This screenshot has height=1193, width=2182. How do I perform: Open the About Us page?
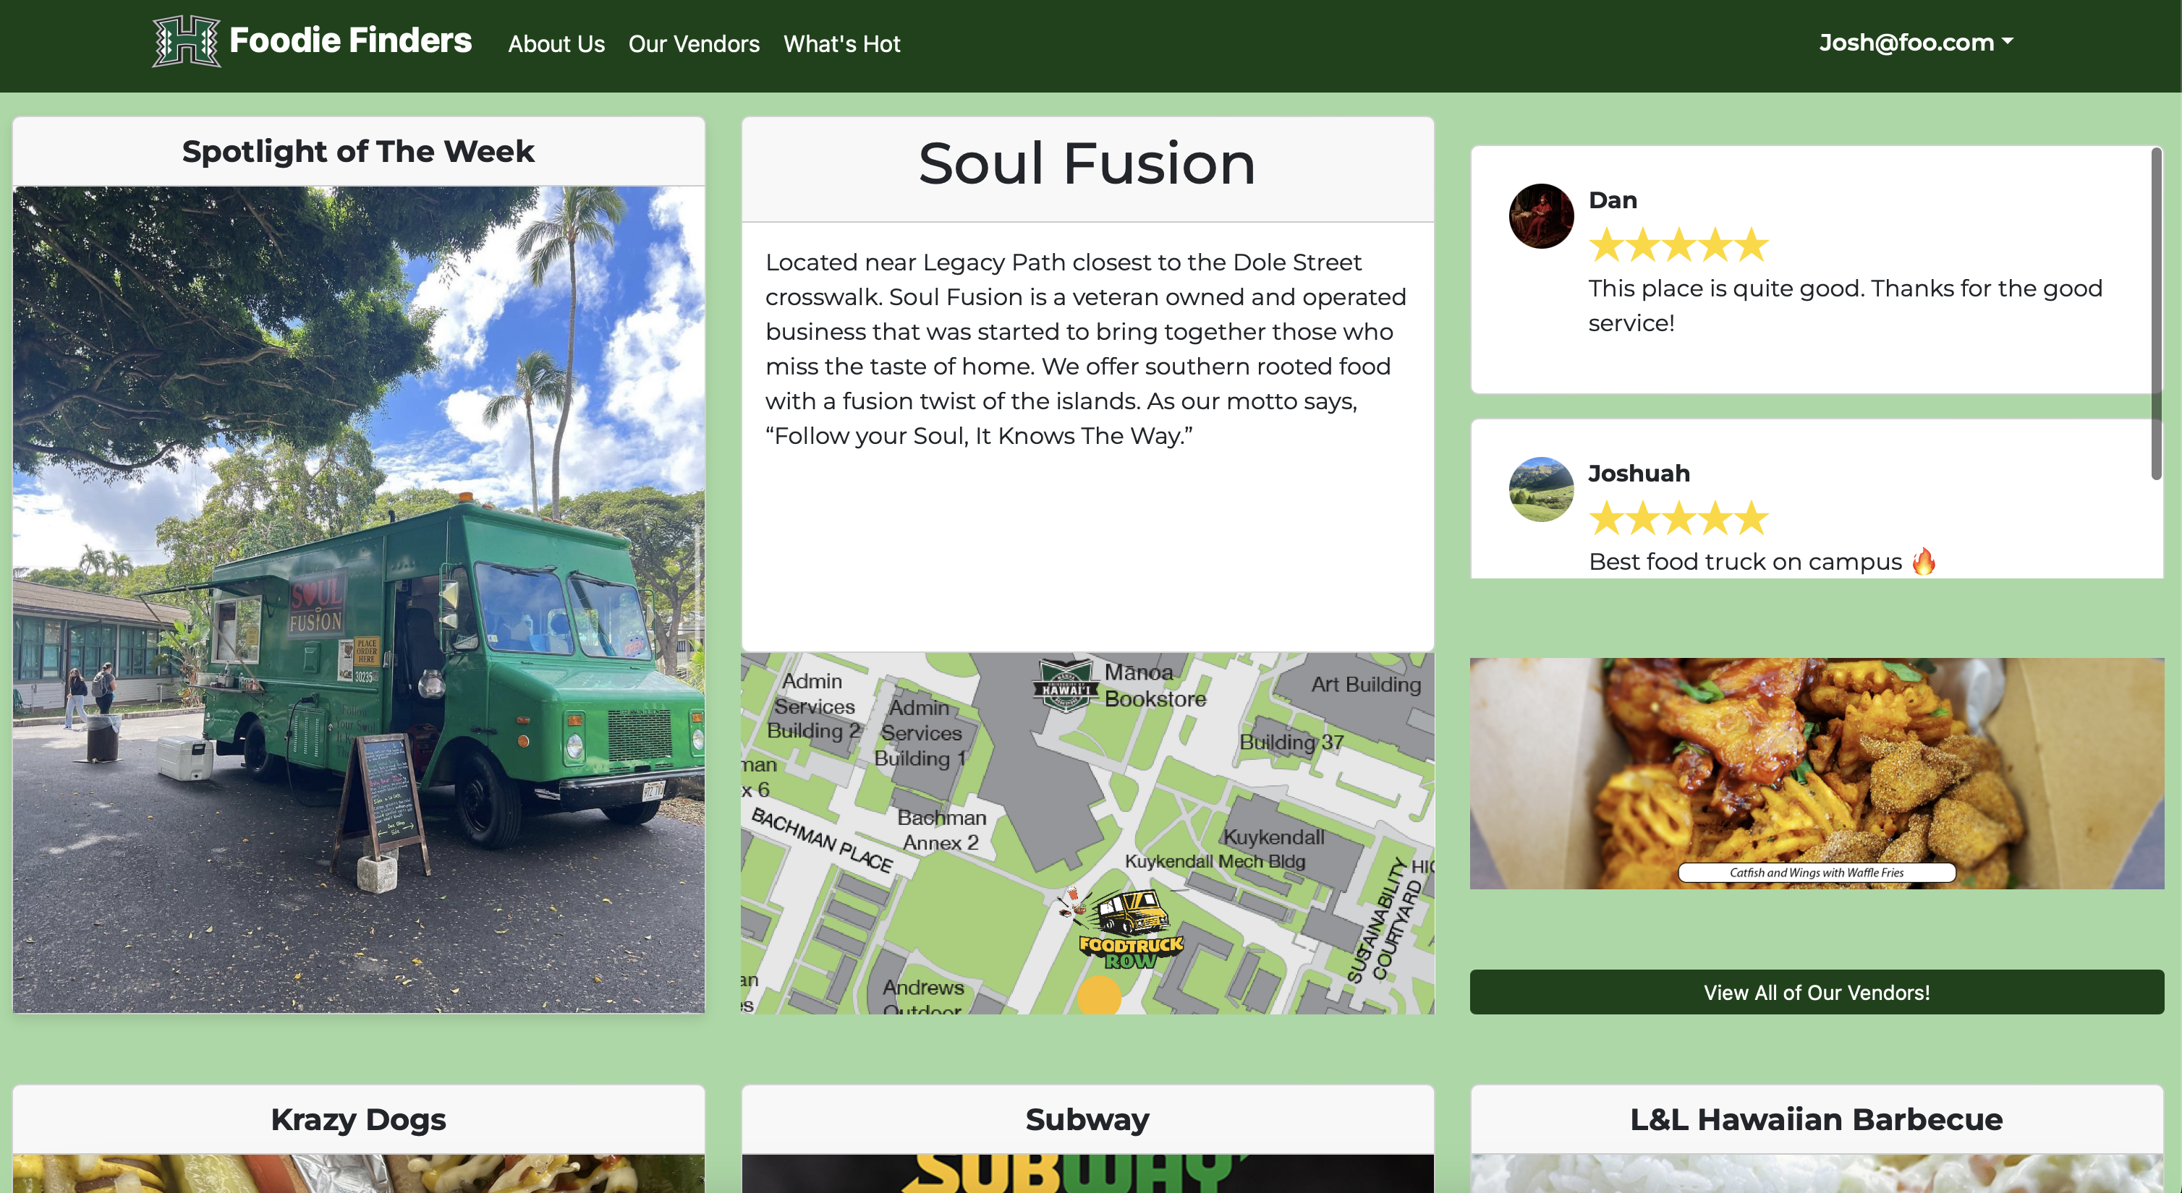[556, 44]
